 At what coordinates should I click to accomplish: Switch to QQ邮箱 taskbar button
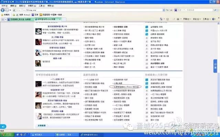pos(67,135)
